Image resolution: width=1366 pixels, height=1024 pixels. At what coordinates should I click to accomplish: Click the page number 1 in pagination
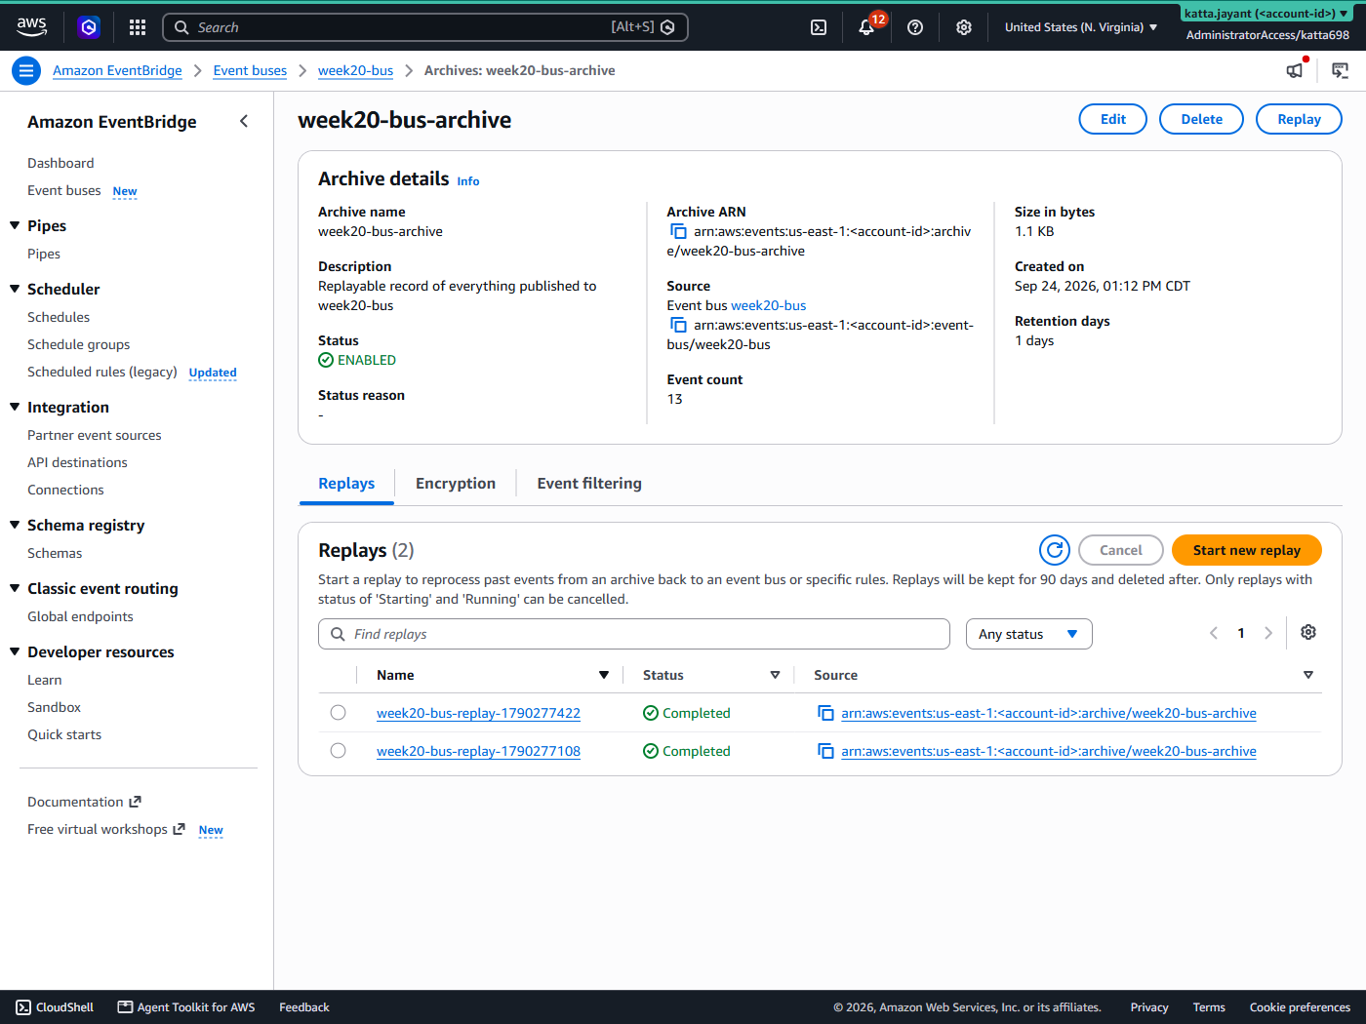coord(1241,633)
